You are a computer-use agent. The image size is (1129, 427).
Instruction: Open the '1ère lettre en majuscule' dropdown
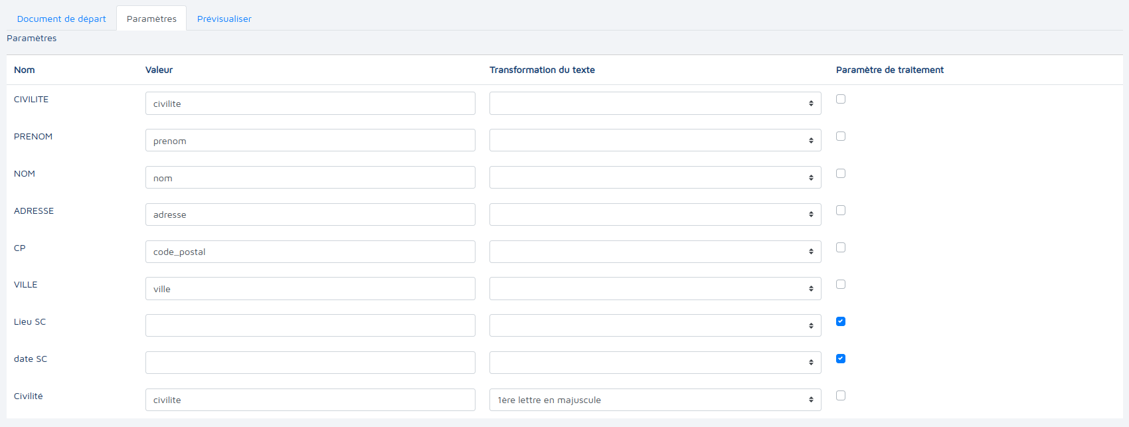coord(655,400)
